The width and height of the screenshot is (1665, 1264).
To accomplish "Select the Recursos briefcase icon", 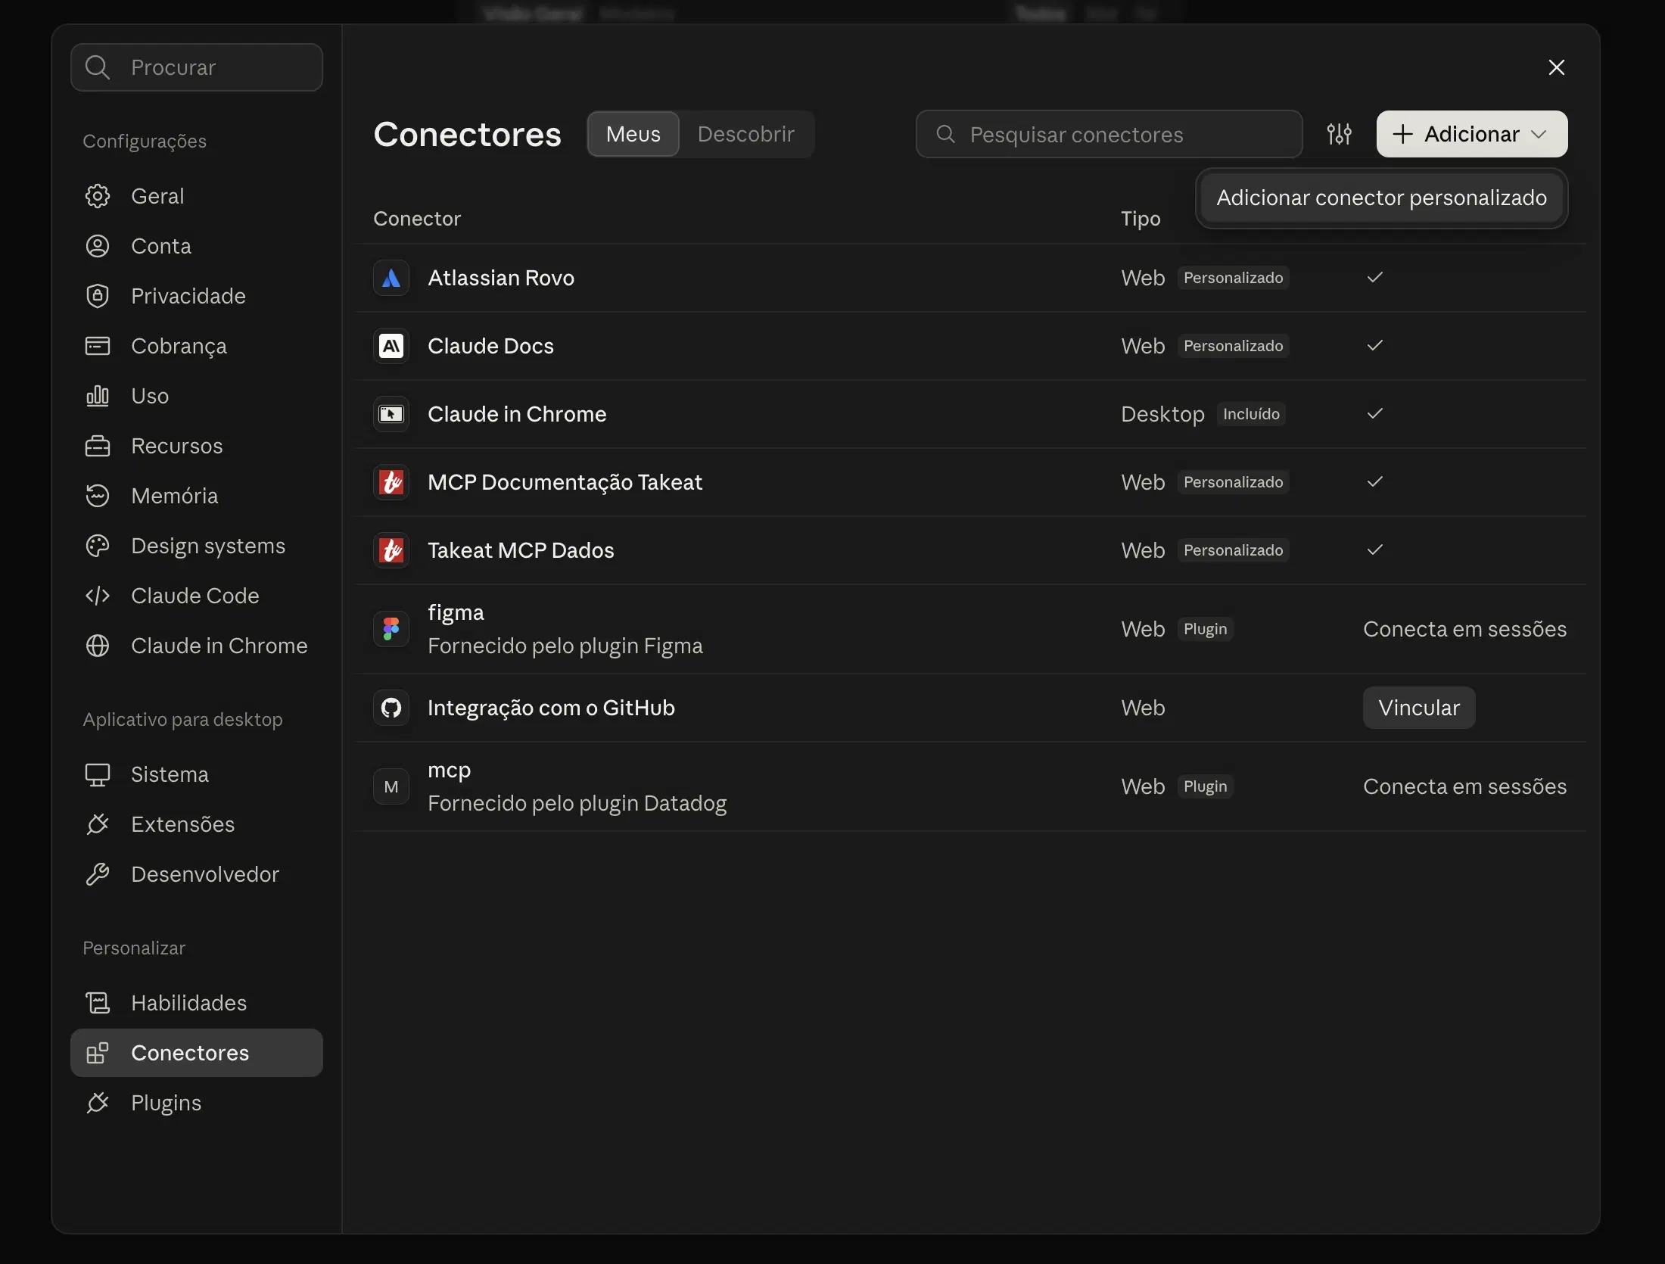I will [x=98, y=446].
